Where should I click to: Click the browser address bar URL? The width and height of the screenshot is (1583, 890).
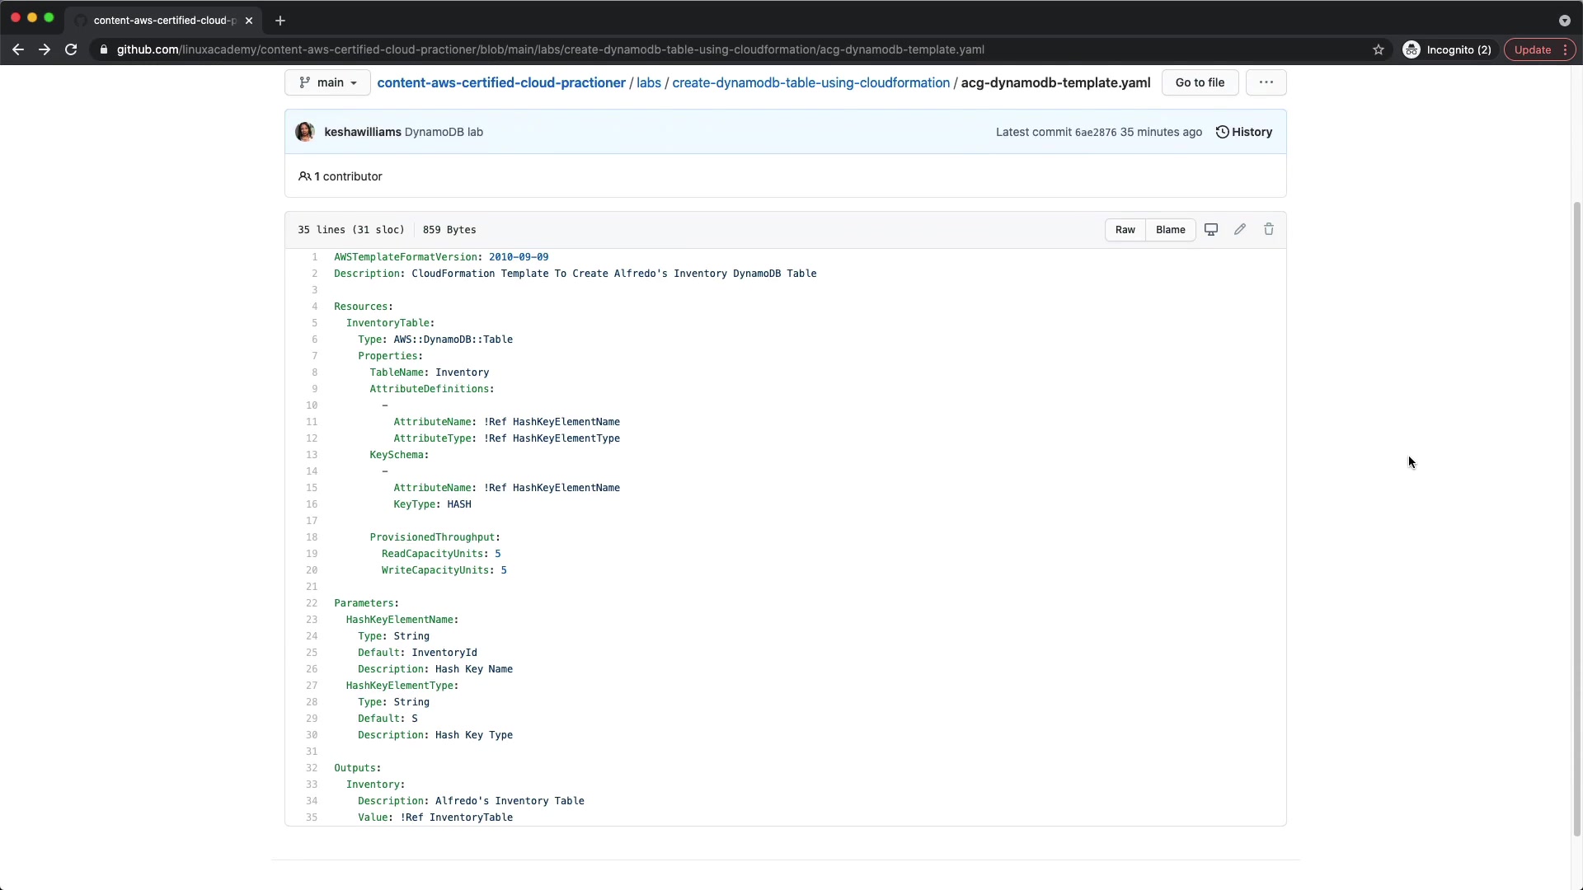pos(550,49)
